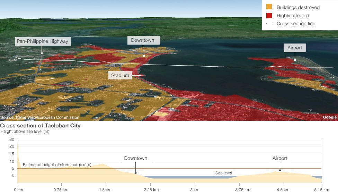Click the Stadium marker square on the map
Screen dimensions: 338x192
tap(140, 76)
